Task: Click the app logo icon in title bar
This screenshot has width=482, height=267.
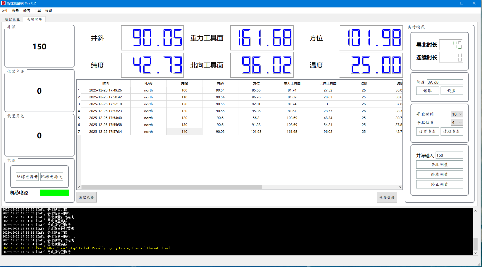Action: (3, 3)
